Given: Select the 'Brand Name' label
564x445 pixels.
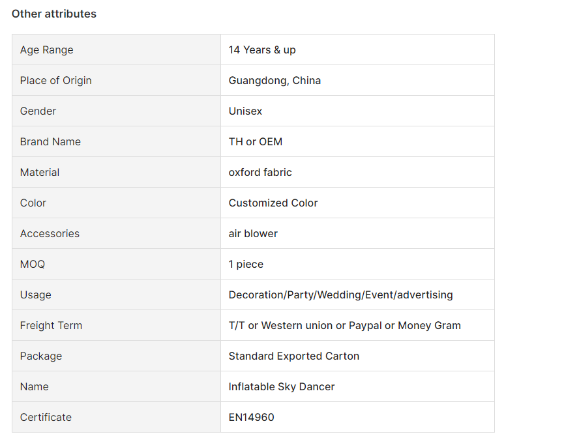Looking at the screenshot, I should pyautogui.click(x=50, y=141).
